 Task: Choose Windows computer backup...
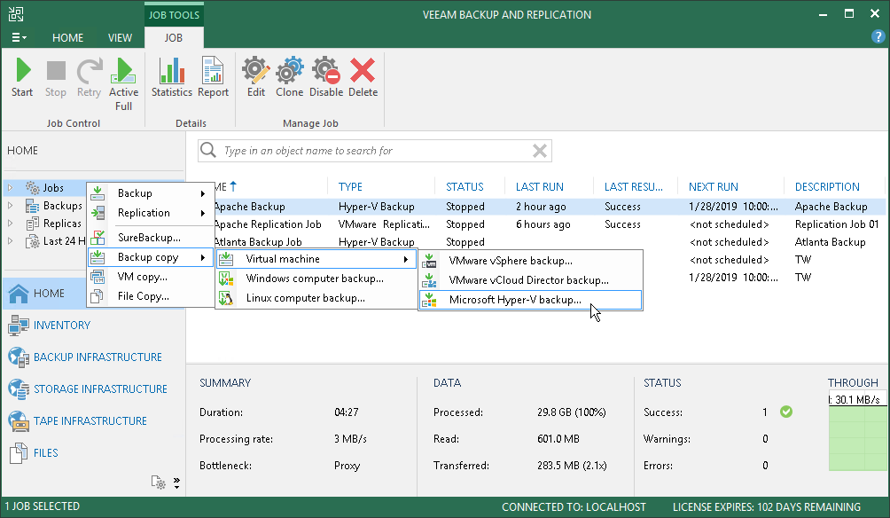click(x=316, y=279)
